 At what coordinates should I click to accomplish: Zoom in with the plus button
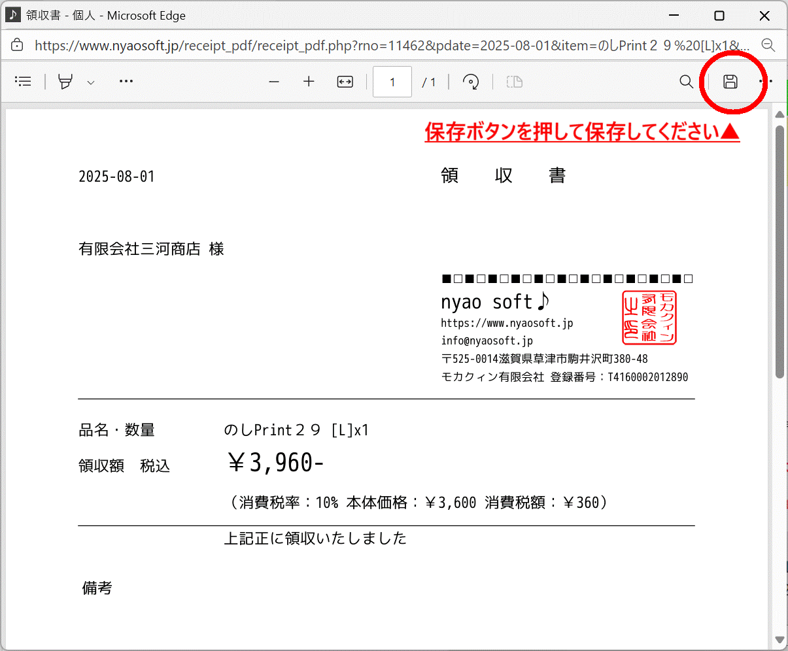click(309, 82)
